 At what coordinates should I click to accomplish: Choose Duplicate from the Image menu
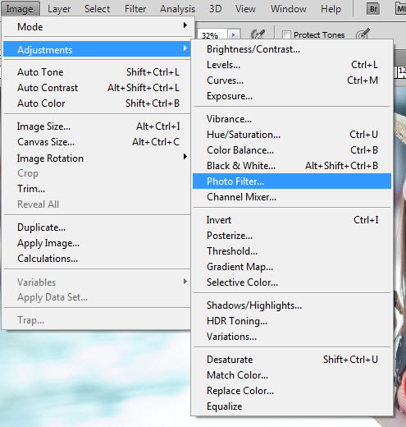[97, 227]
